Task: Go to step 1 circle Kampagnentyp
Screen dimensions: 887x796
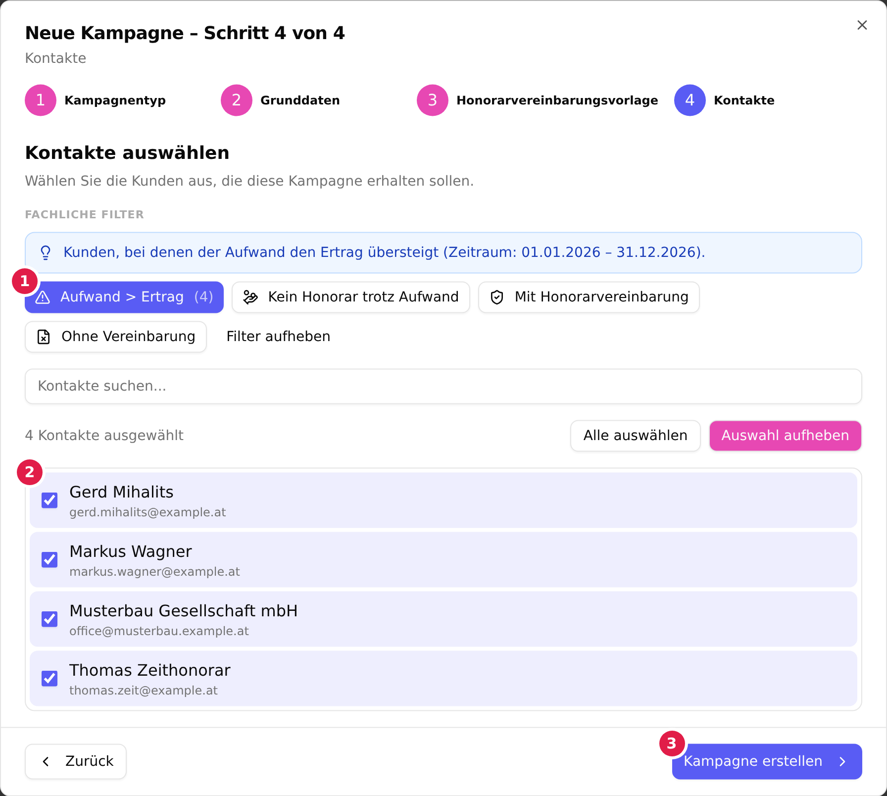Action: tap(41, 100)
